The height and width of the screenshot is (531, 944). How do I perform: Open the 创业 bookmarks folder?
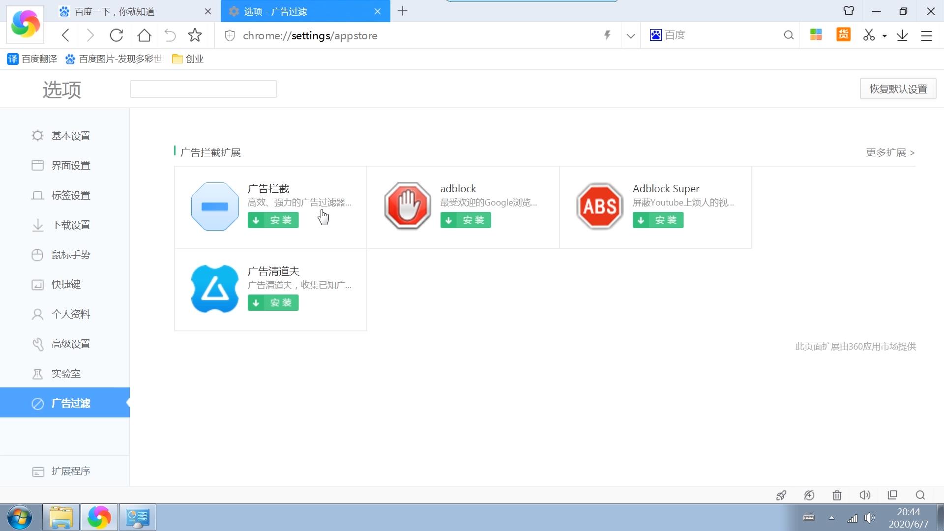point(188,59)
